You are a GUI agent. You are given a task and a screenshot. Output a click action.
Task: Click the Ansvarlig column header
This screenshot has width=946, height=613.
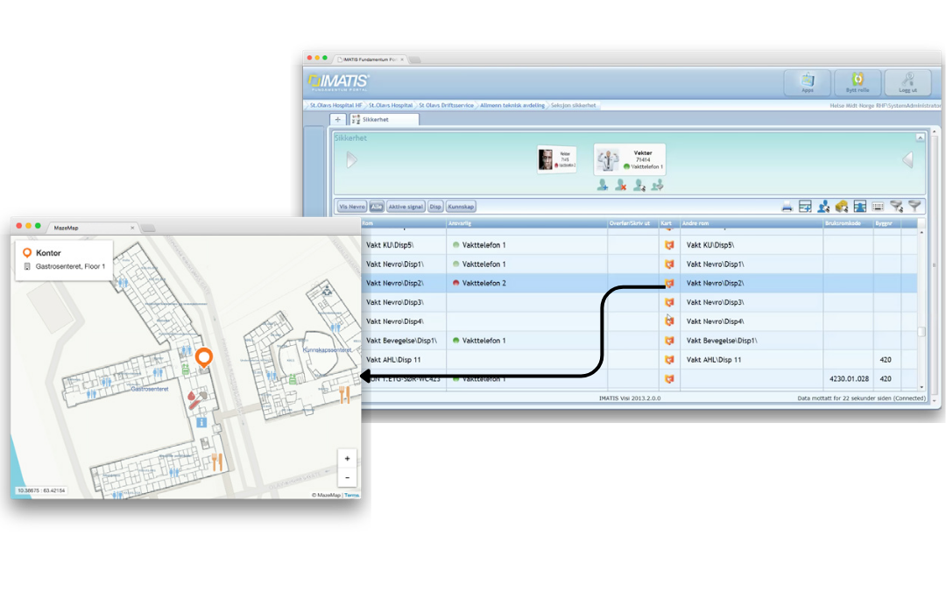click(526, 223)
